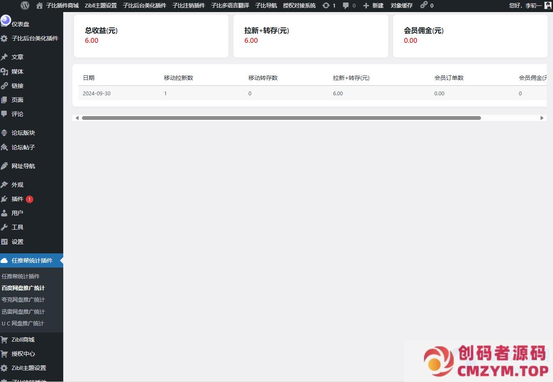Click the purple moon theme icon
The image size is (553, 382).
(5, 20)
